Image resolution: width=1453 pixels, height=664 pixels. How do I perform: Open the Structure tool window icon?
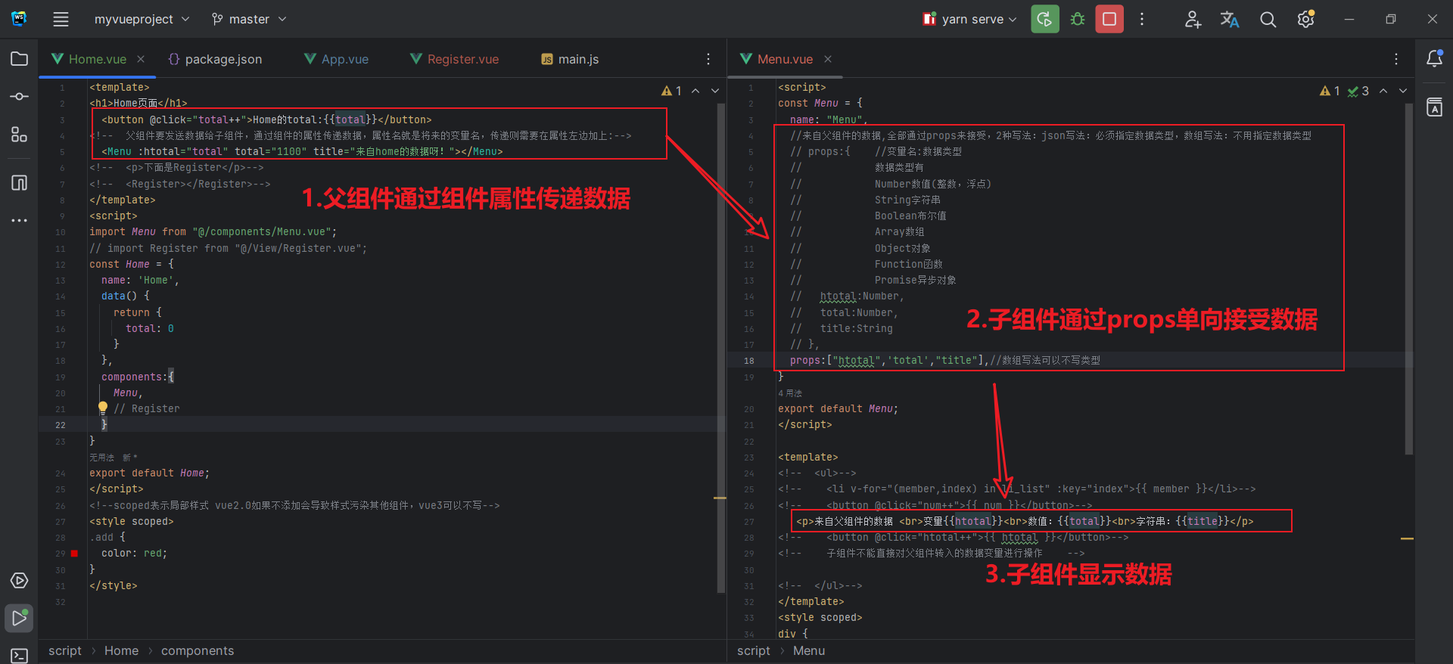20,135
